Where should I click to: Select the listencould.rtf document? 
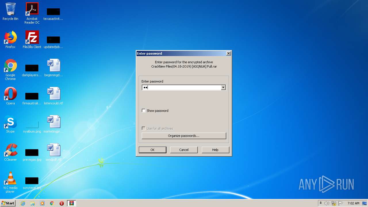(53, 96)
